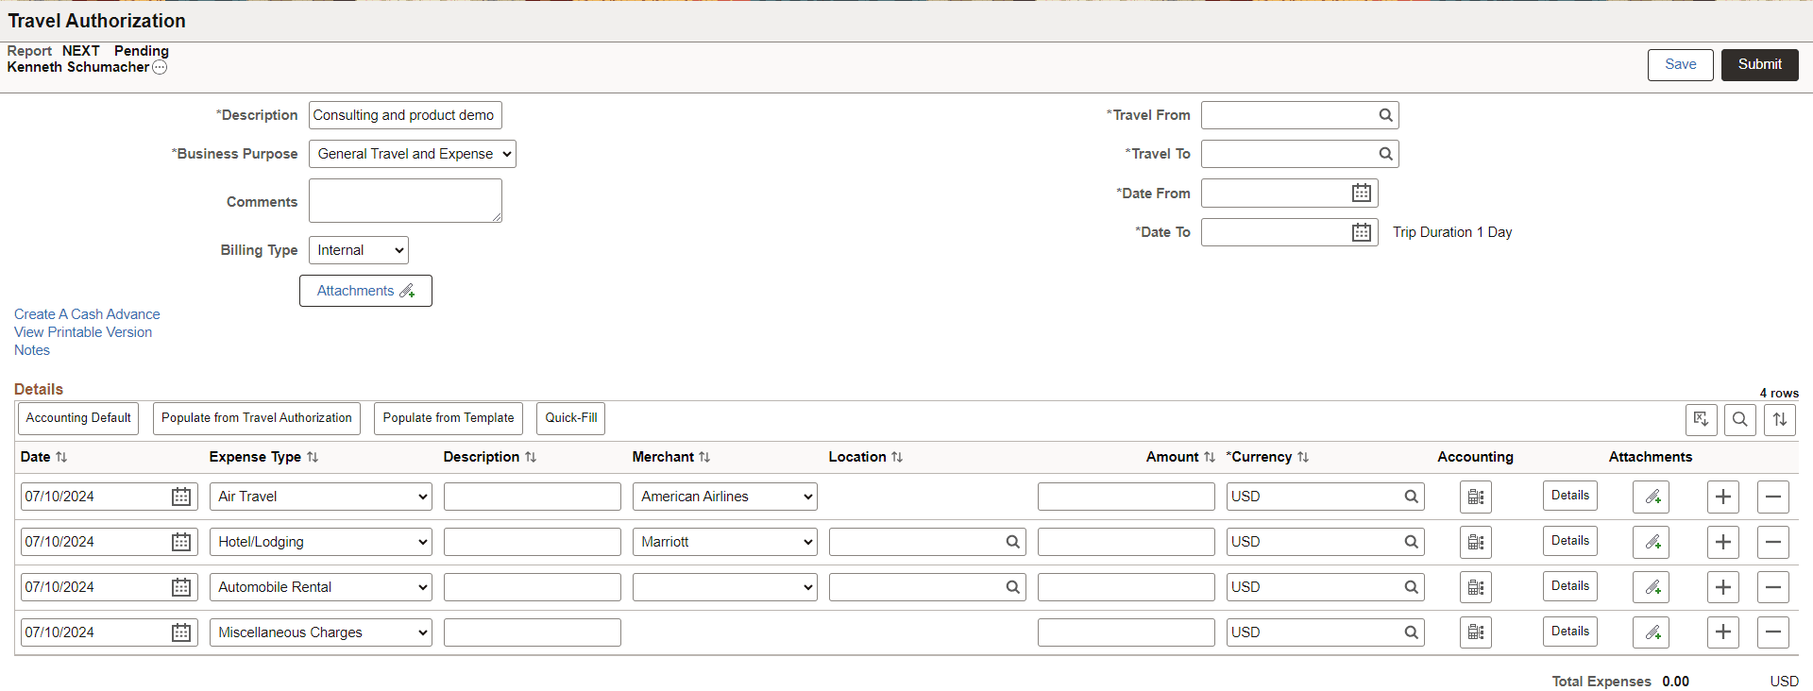
Task: Click the Description text field in header
Action: point(405,115)
